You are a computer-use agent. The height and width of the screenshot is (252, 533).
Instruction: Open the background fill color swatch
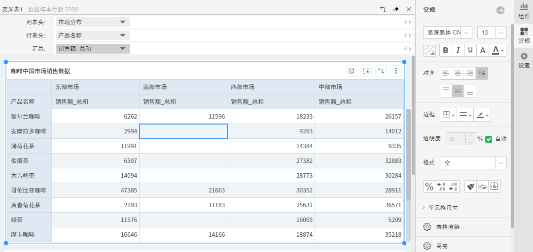(x=429, y=50)
